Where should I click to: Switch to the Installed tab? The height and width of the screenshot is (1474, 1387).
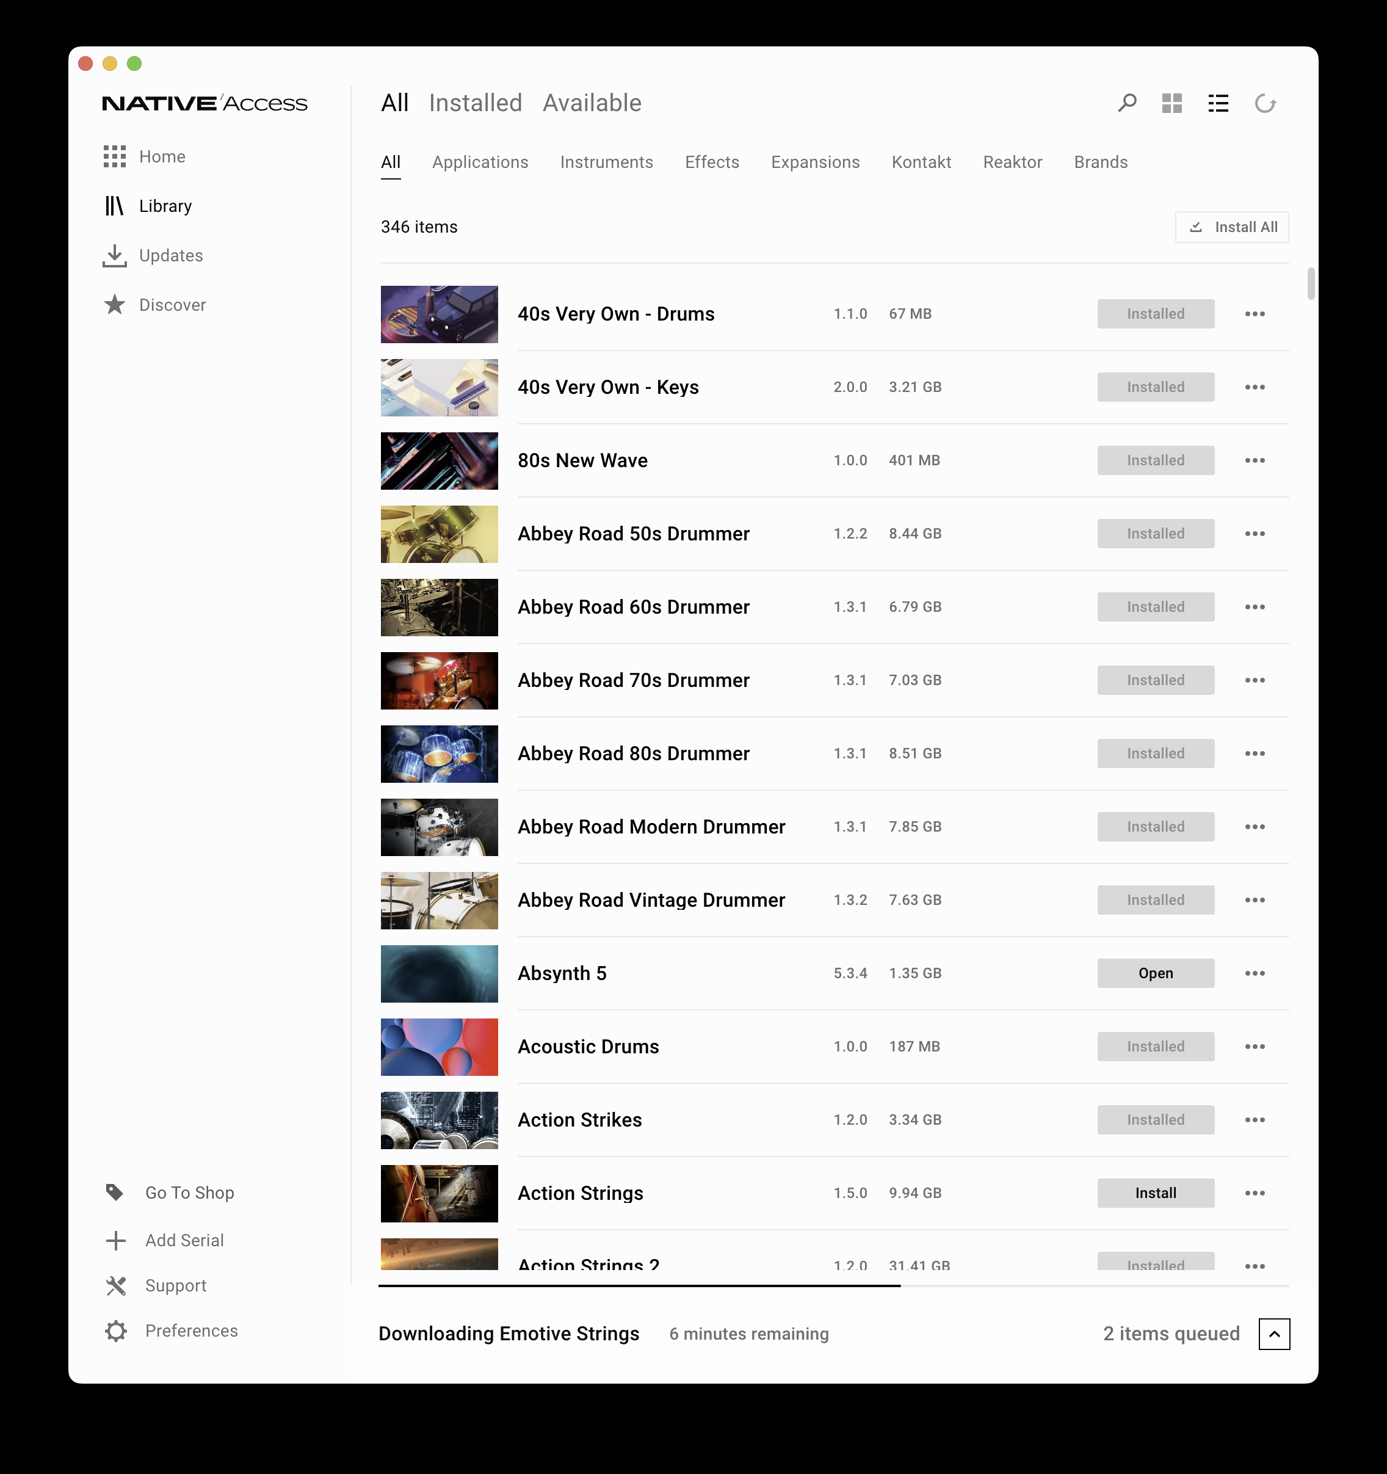point(475,103)
